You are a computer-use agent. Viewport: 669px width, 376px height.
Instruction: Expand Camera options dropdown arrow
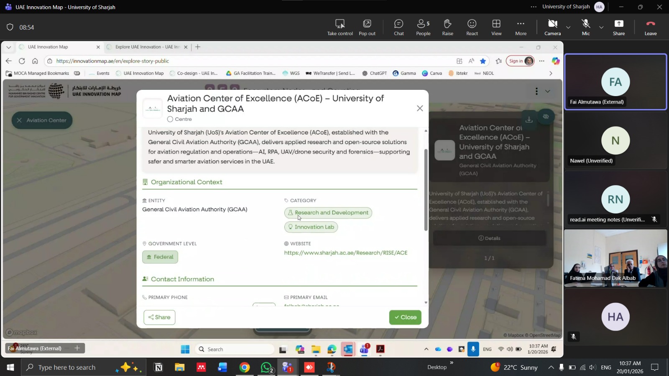click(568, 28)
